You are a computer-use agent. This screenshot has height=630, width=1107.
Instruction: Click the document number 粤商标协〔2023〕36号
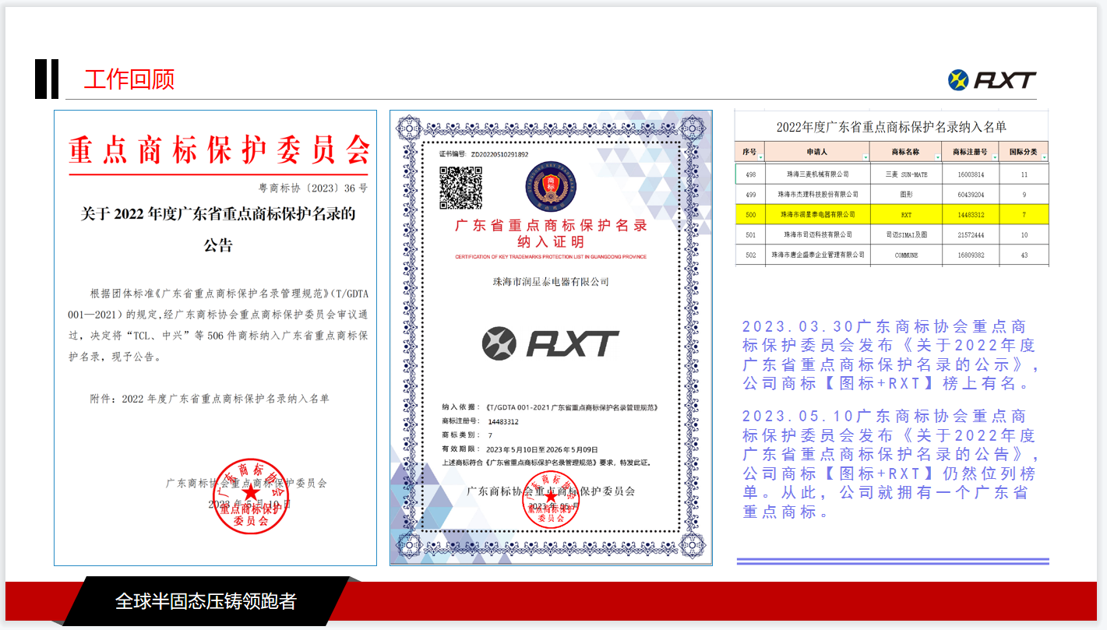312,188
